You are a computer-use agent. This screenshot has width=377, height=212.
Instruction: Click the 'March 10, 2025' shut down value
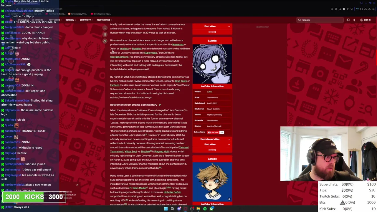pyautogui.click(x=213, y=109)
